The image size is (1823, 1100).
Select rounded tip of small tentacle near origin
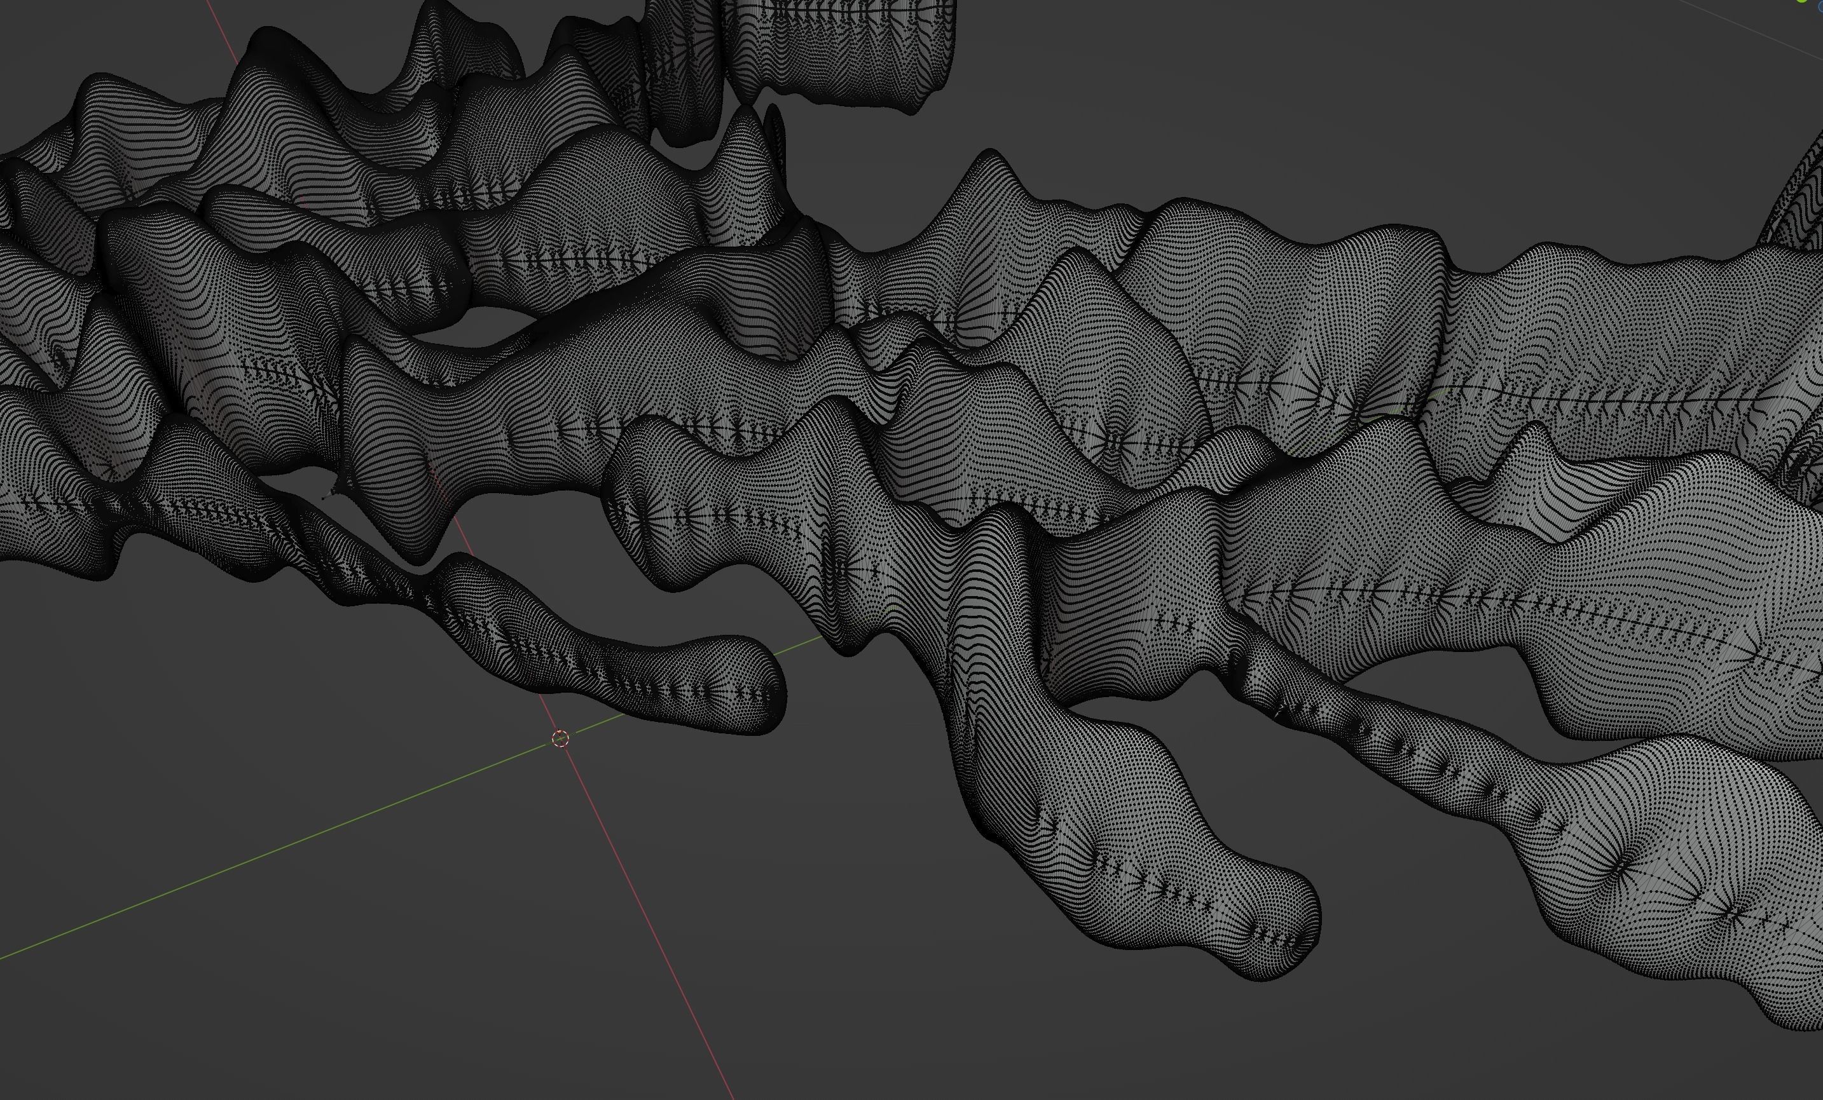[766, 692]
